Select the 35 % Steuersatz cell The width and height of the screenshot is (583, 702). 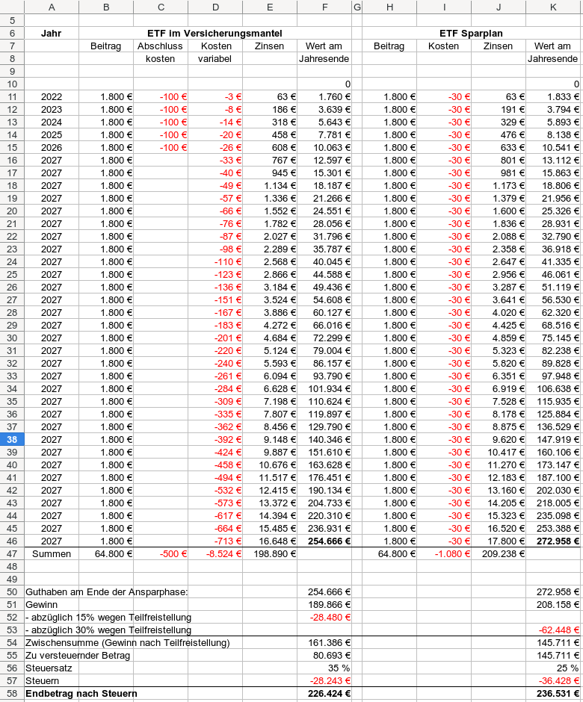click(324, 668)
